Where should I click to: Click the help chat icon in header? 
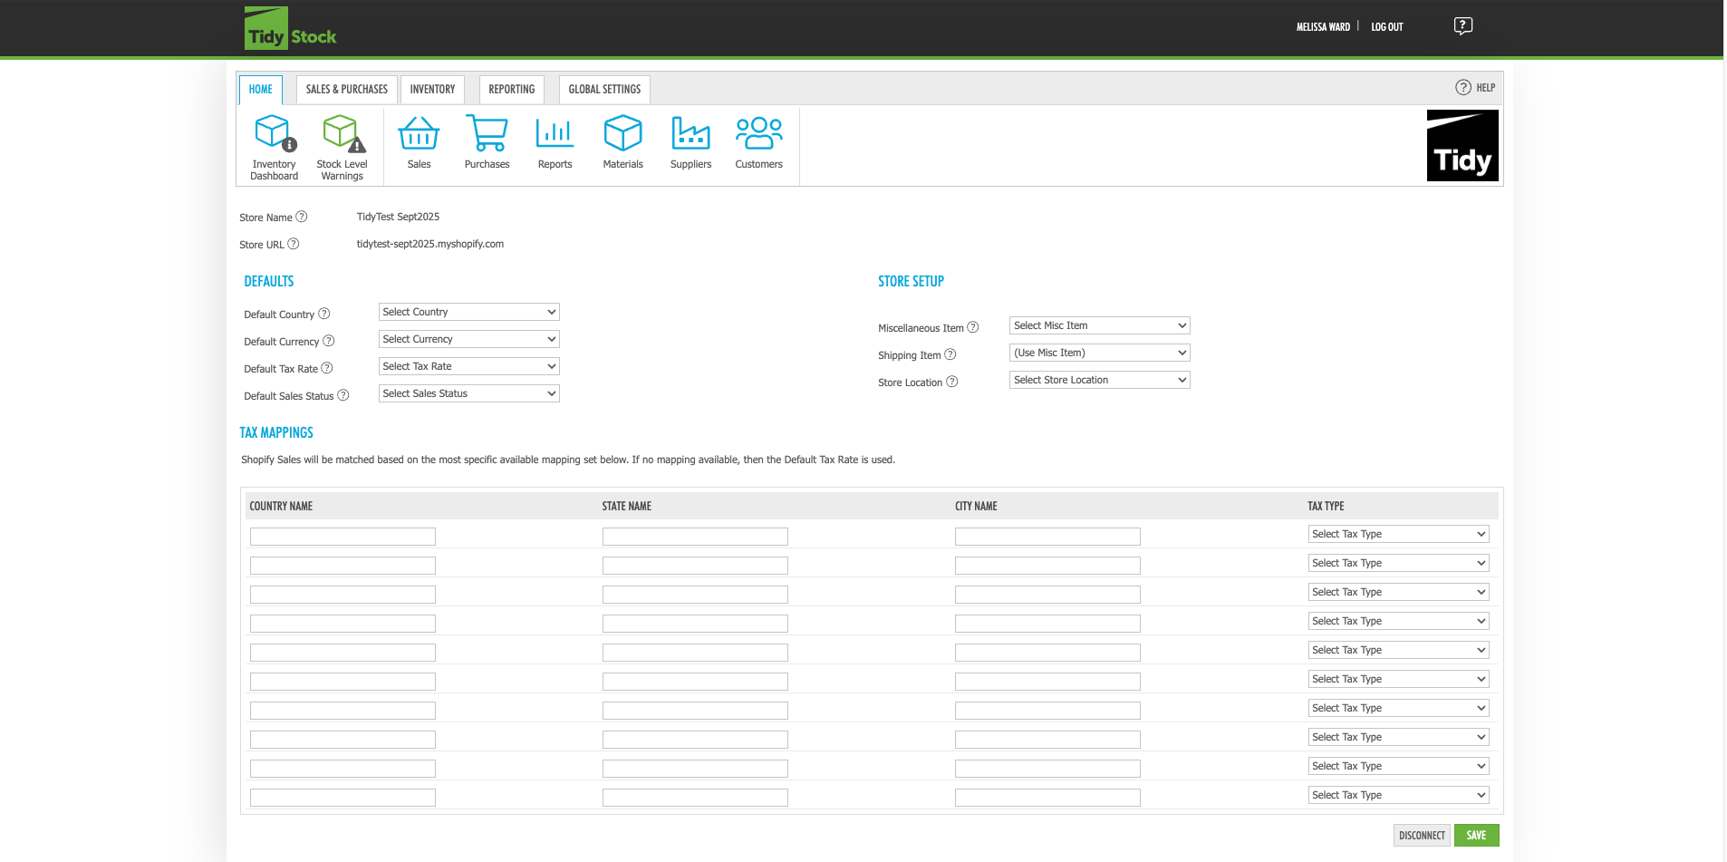tap(1462, 26)
